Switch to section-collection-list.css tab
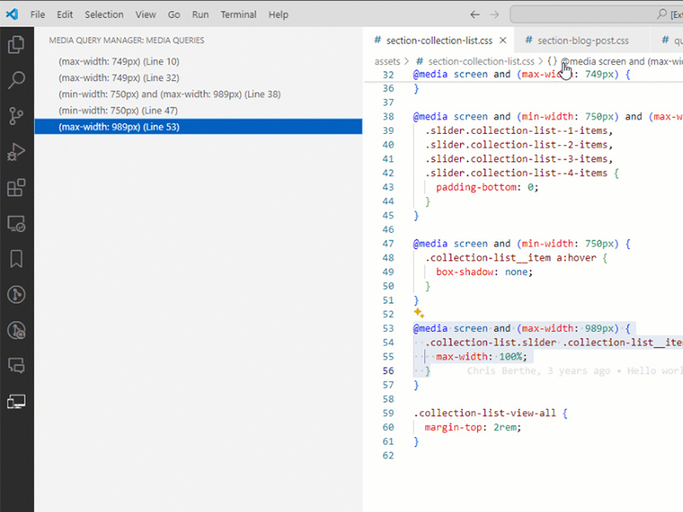This screenshot has width=683, height=512. [x=439, y=40]
